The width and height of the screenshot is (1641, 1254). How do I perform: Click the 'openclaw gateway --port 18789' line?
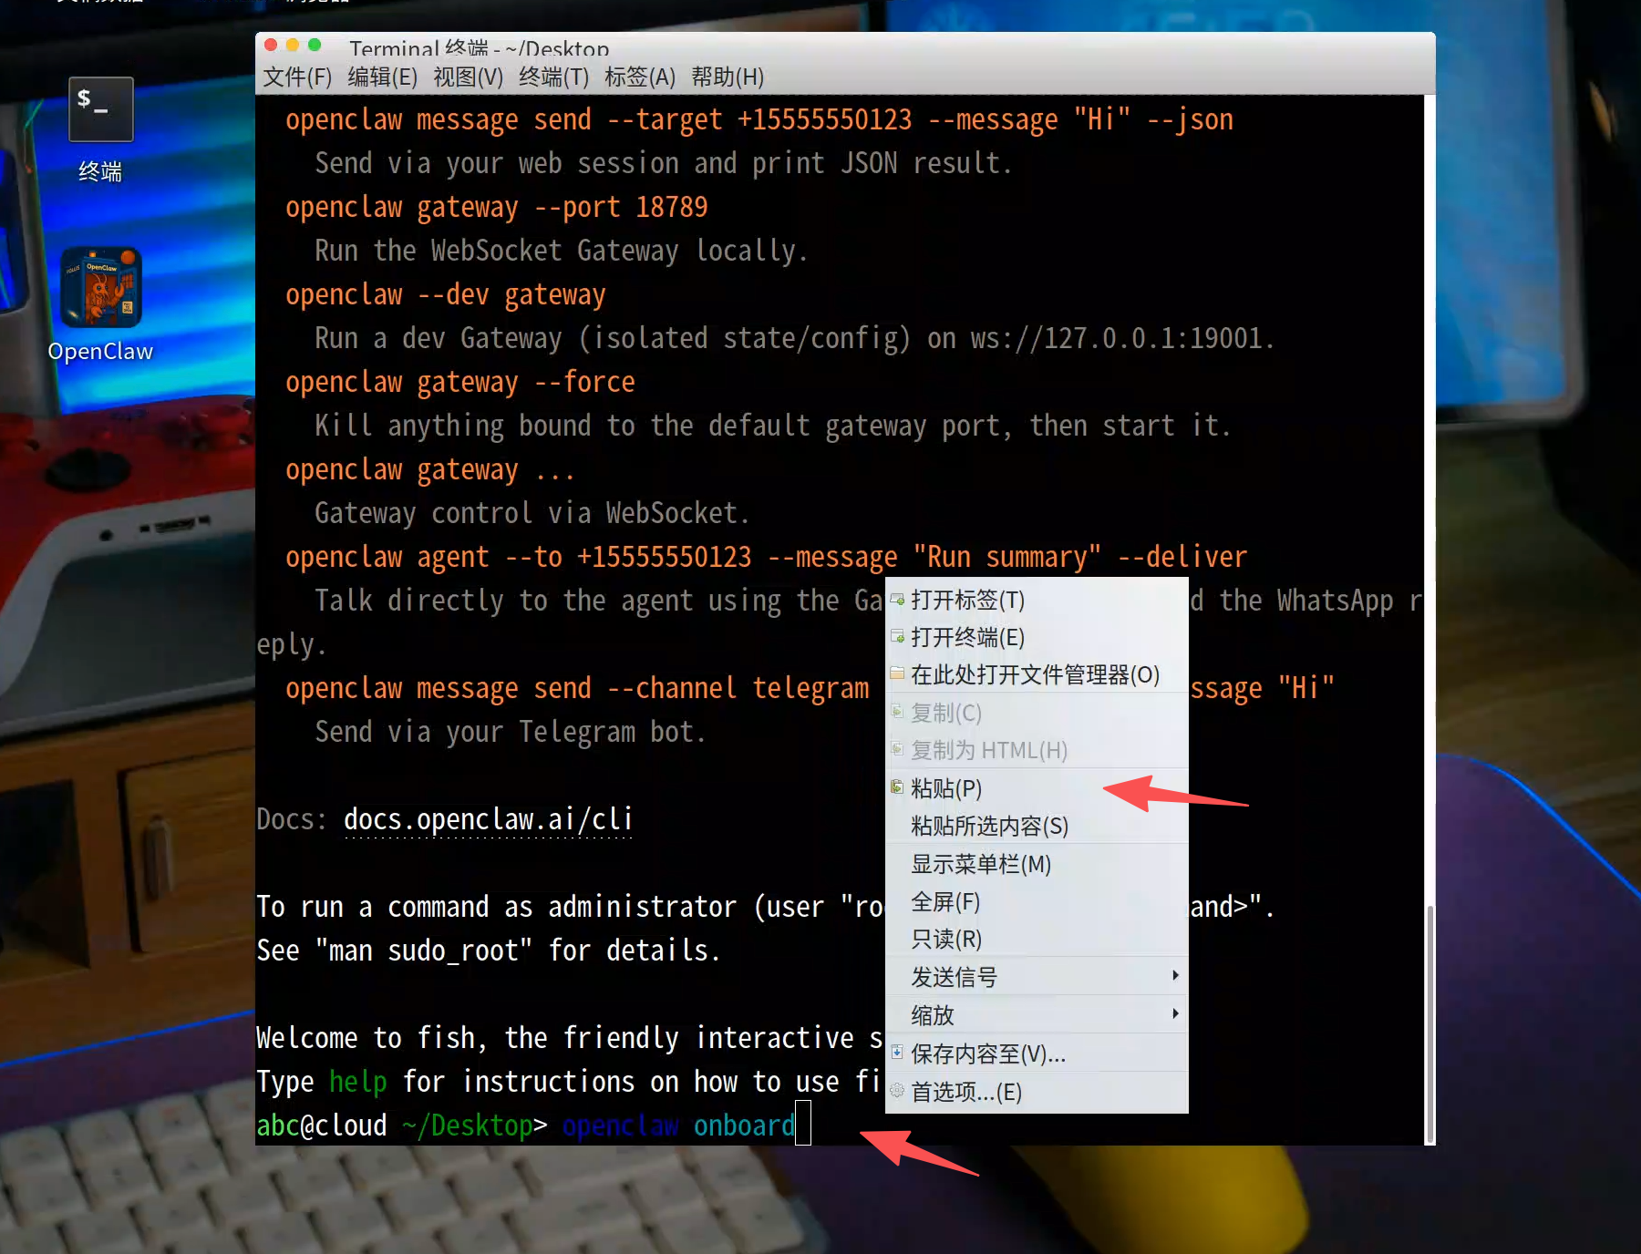tap(496, 208)
